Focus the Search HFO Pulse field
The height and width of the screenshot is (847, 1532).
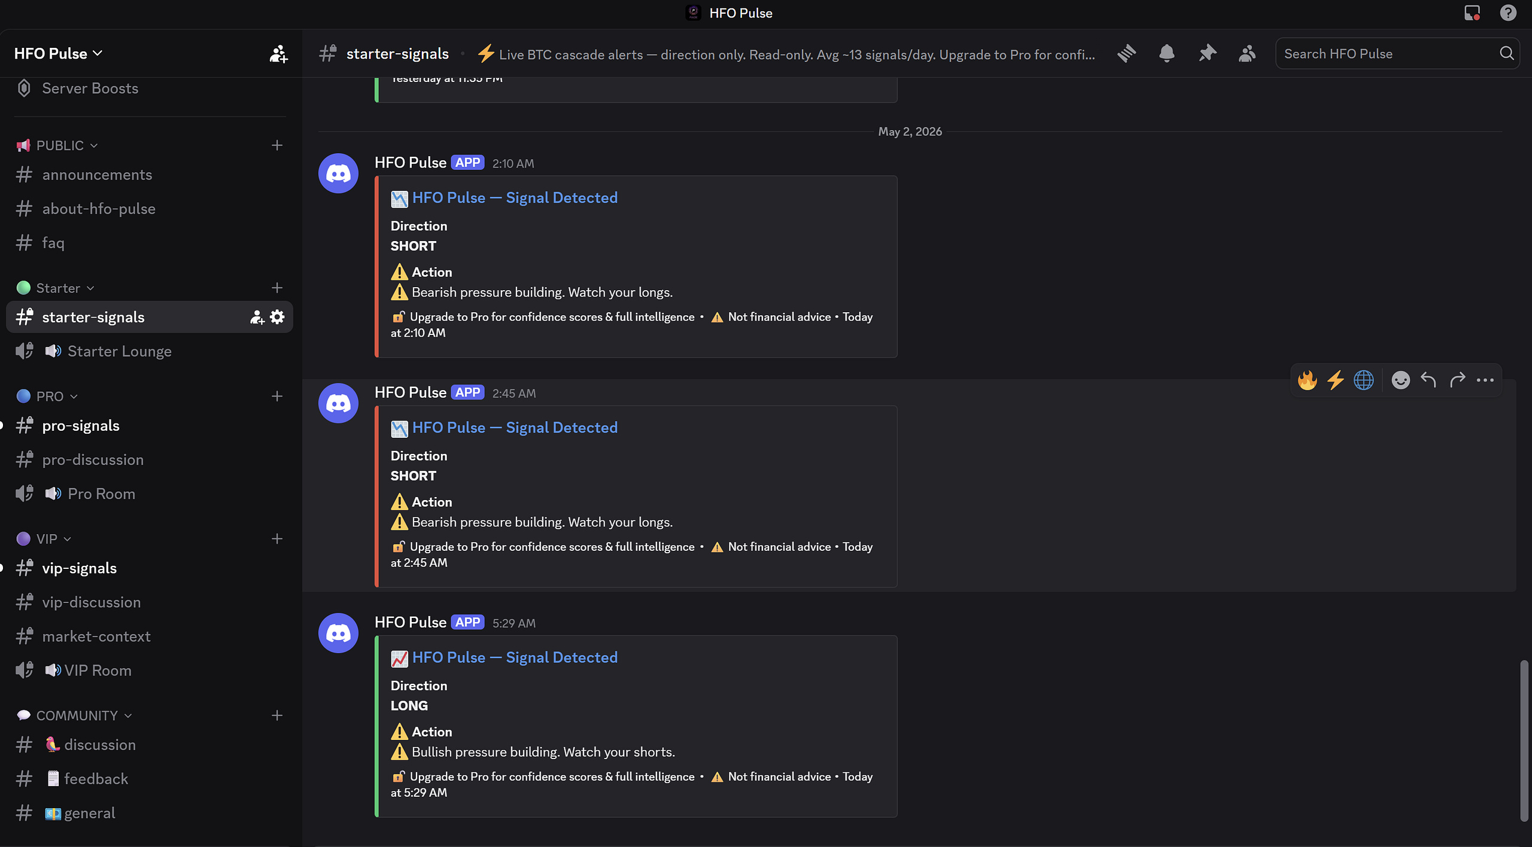point(1397,54)
